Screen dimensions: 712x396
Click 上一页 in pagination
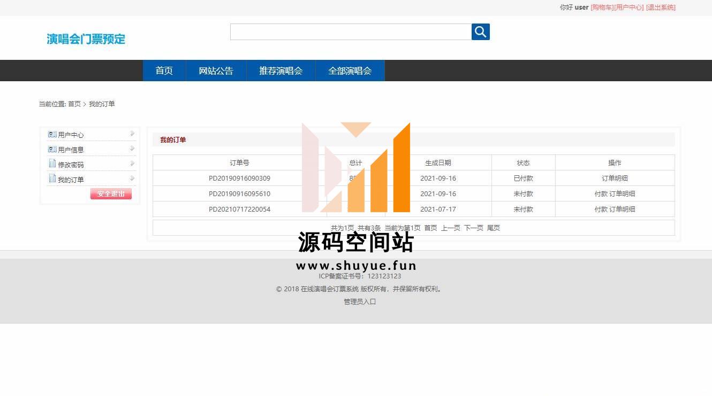click(x=450, y=228)
